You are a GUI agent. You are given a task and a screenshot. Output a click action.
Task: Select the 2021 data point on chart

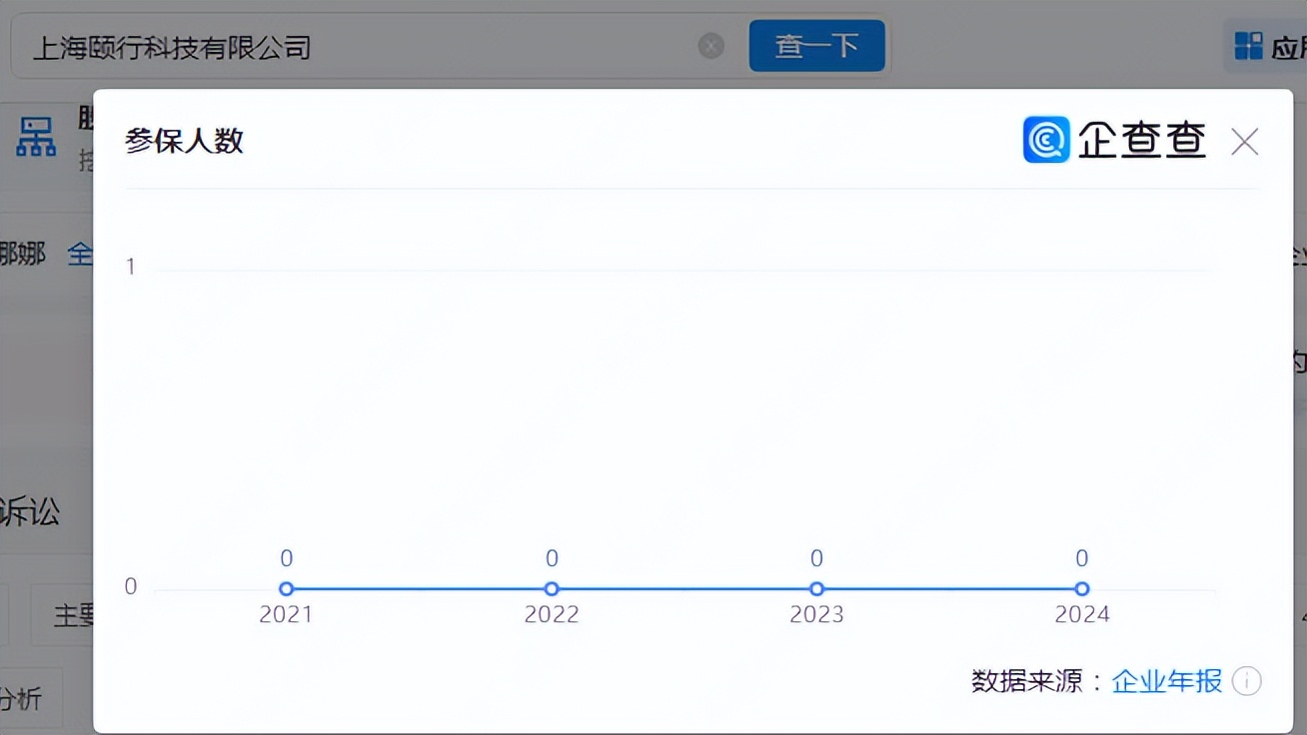tap(287, 589)
